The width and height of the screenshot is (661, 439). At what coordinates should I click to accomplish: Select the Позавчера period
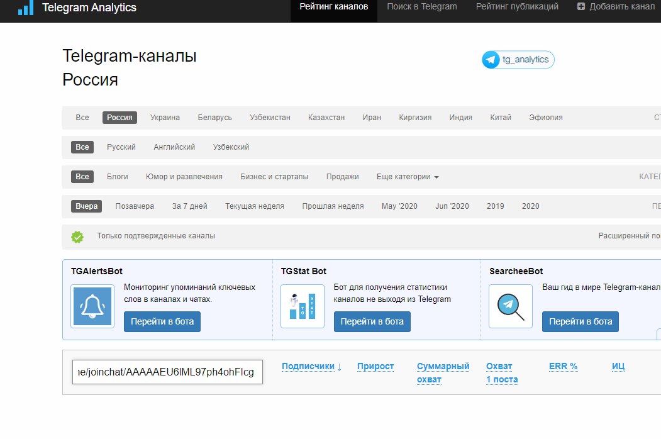135,206
